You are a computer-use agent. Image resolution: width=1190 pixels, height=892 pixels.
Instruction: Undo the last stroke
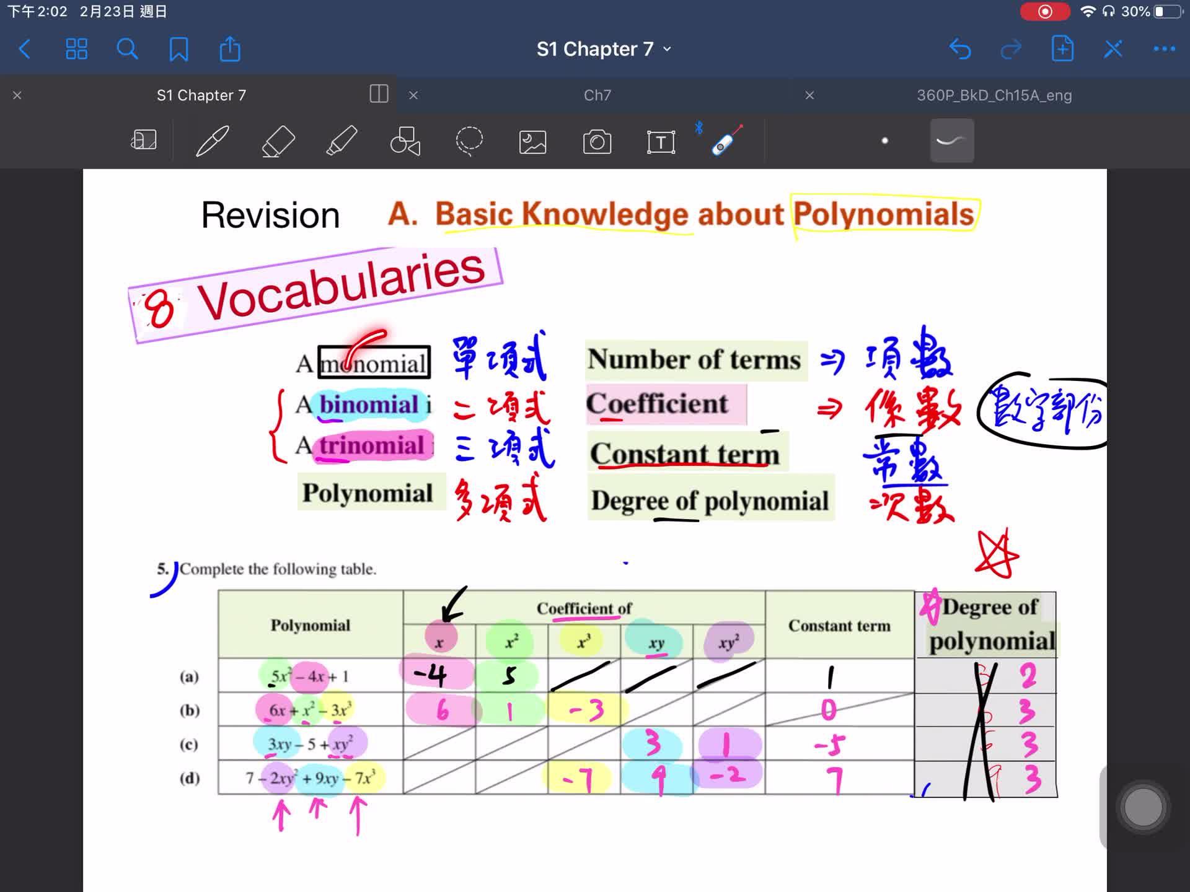tap(960, 49)
